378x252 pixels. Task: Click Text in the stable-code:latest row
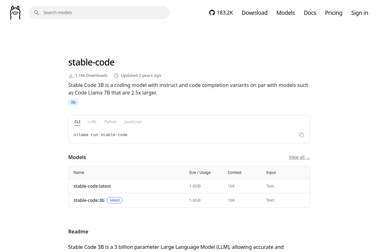click(x=270, y=186)
